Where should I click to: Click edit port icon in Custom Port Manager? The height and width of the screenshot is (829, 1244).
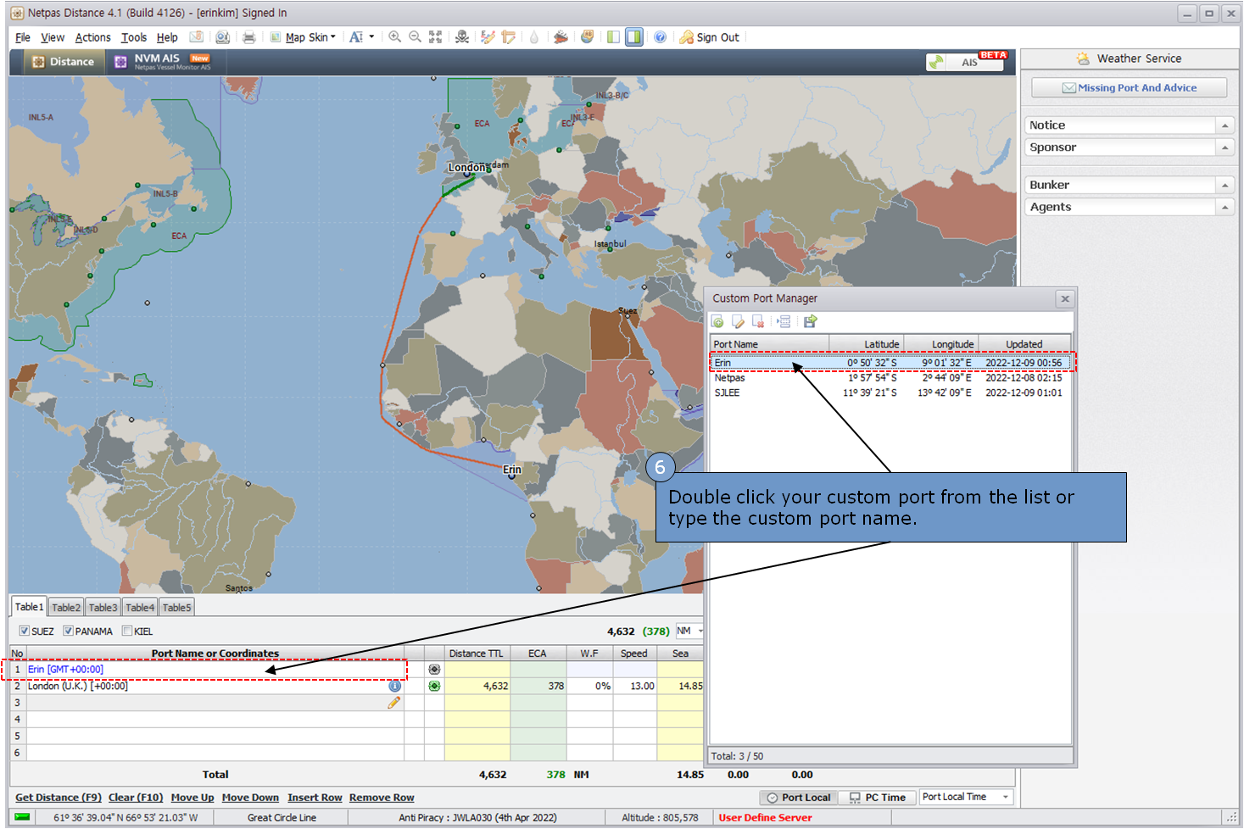click(738, 321)
